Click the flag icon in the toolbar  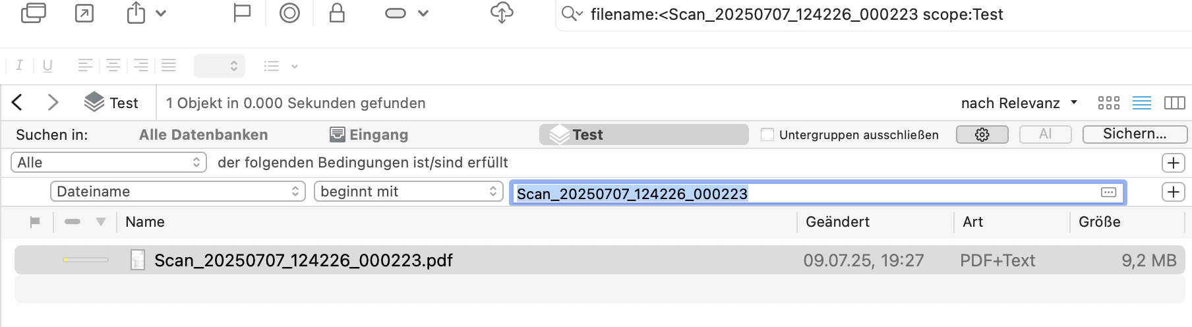(242, 13)
